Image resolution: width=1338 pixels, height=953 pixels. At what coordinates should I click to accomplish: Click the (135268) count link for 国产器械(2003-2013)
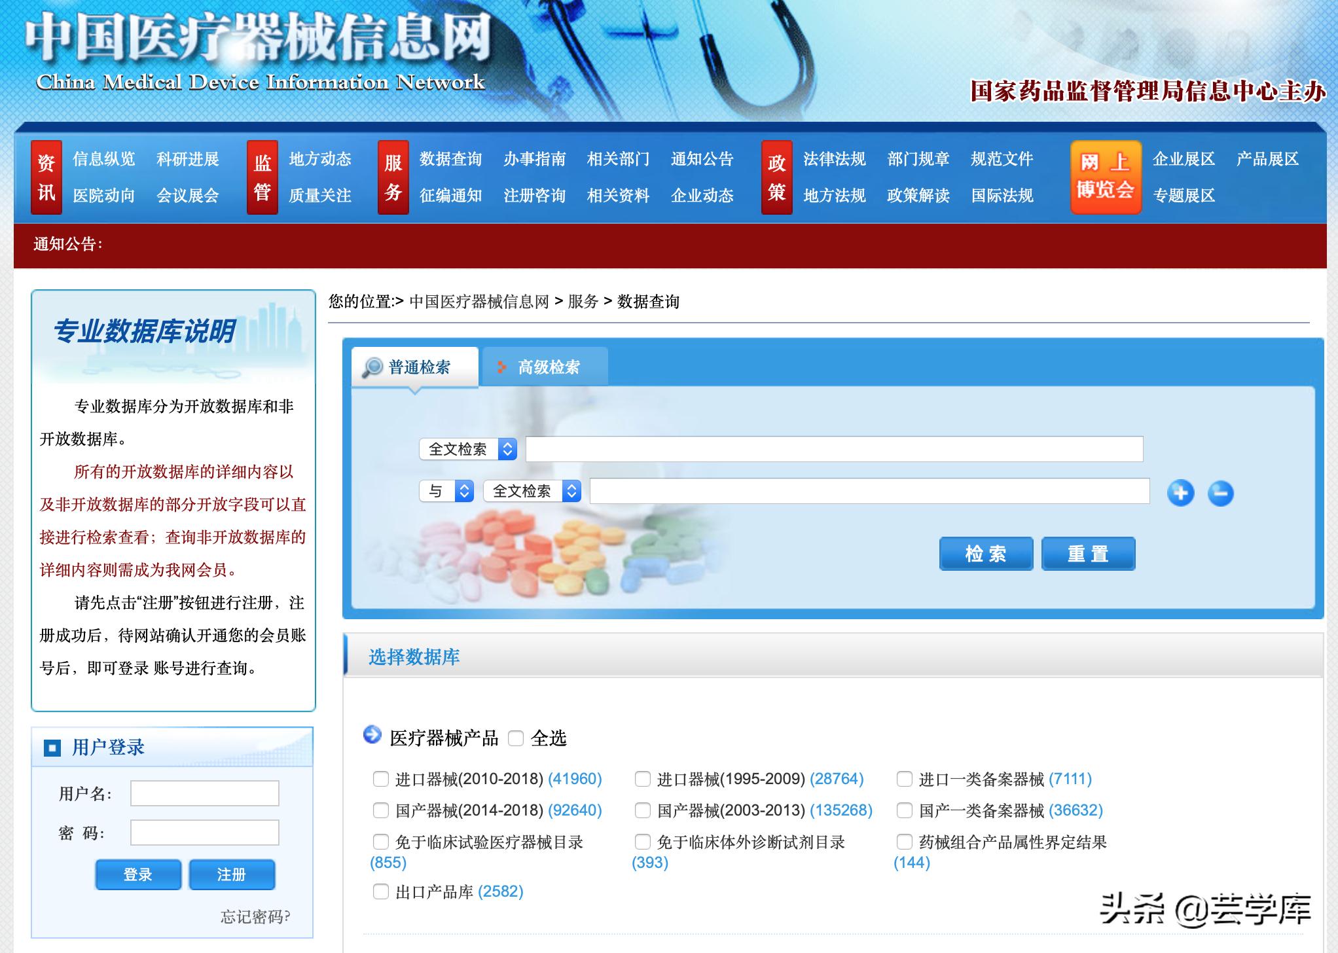click(x=840, y=810)
